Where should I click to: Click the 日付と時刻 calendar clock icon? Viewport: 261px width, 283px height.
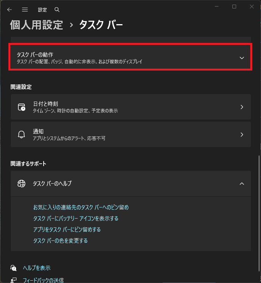point(21,107)
